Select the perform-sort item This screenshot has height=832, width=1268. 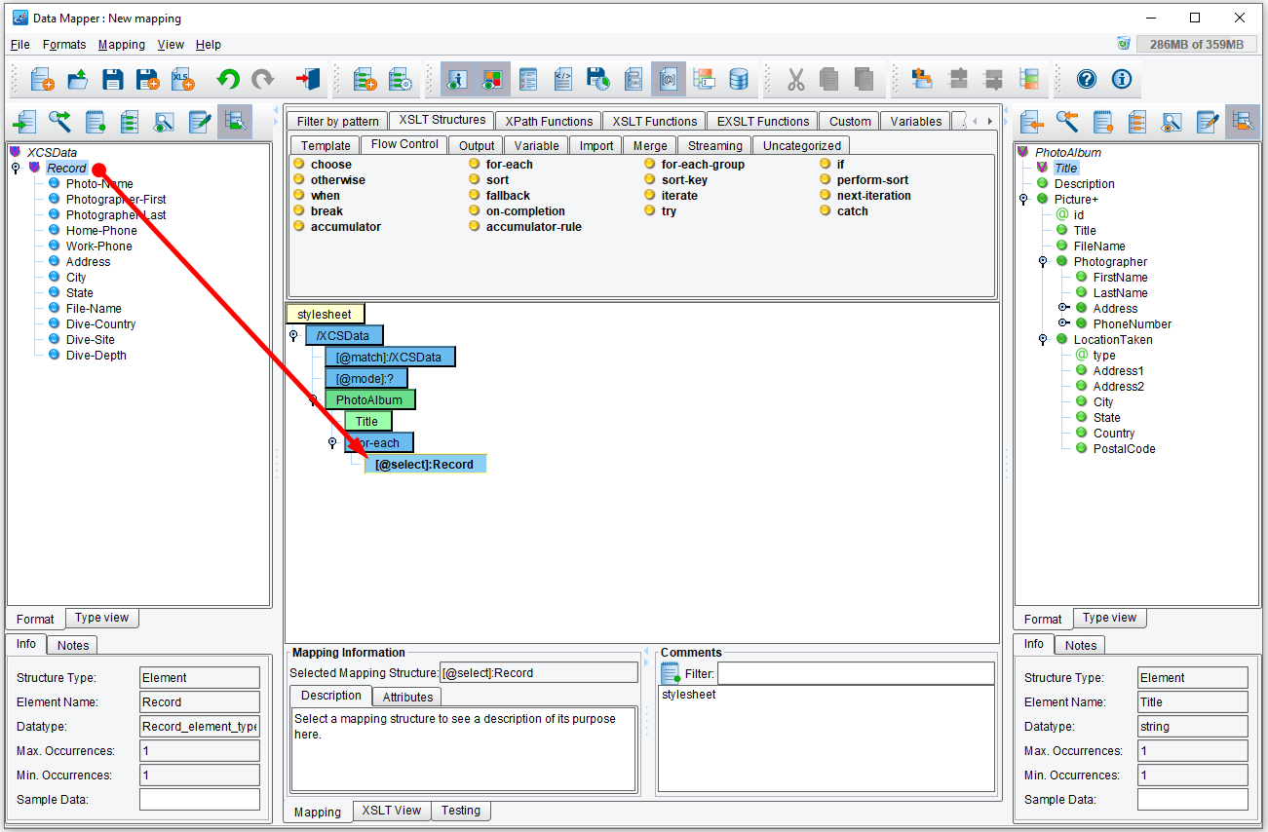873,180
